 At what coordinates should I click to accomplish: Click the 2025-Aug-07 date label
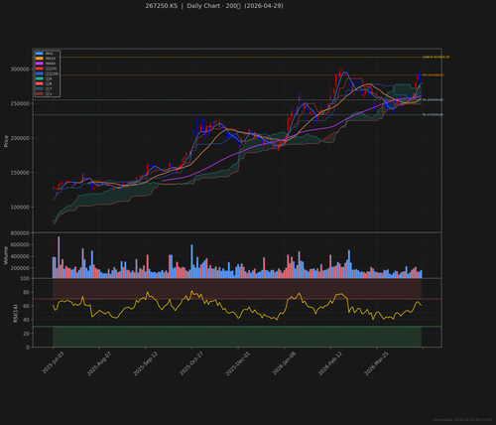[x=99, y=363]
